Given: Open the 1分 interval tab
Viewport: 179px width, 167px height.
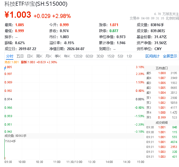Looking at the screenshot, I should click(129, 56).
